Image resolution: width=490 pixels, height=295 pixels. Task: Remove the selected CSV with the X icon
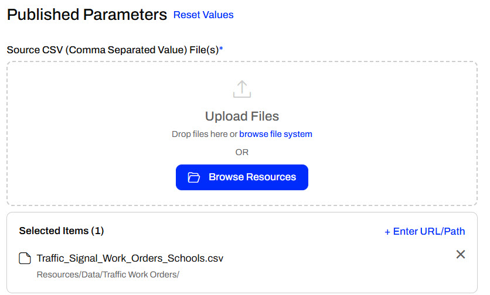(461, 254)
